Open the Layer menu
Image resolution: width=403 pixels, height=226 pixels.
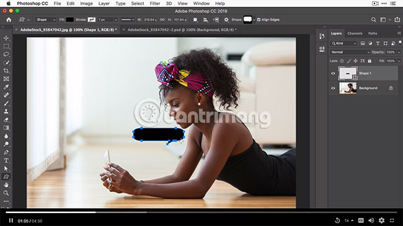coord(104,4)
